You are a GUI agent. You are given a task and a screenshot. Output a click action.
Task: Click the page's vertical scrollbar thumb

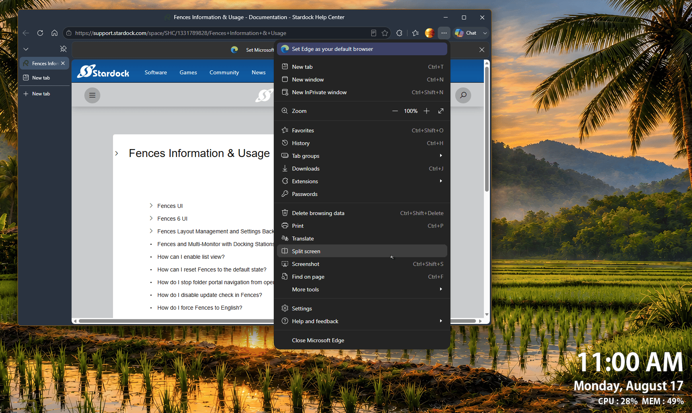(x=487, y=129)
